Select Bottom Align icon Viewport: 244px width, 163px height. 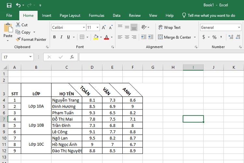(134, 27)
